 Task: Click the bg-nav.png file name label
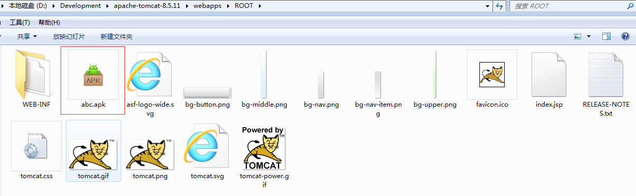click(x=321, y=104)
